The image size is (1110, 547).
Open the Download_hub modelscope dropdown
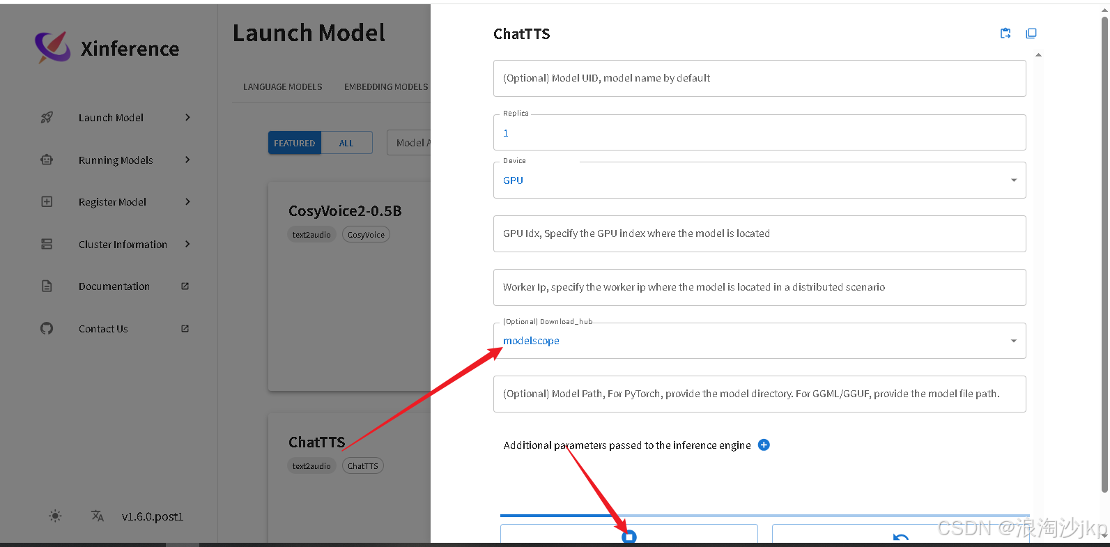point(760,341)
